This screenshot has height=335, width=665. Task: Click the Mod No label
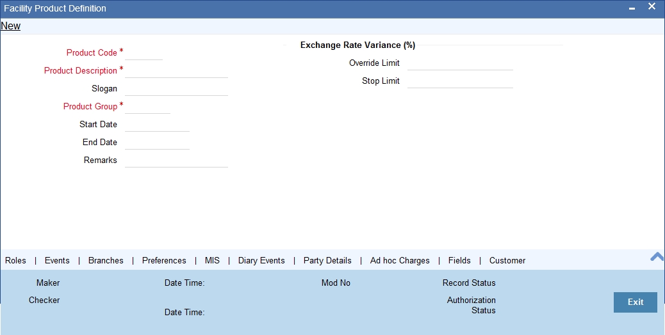pos(336,283)
